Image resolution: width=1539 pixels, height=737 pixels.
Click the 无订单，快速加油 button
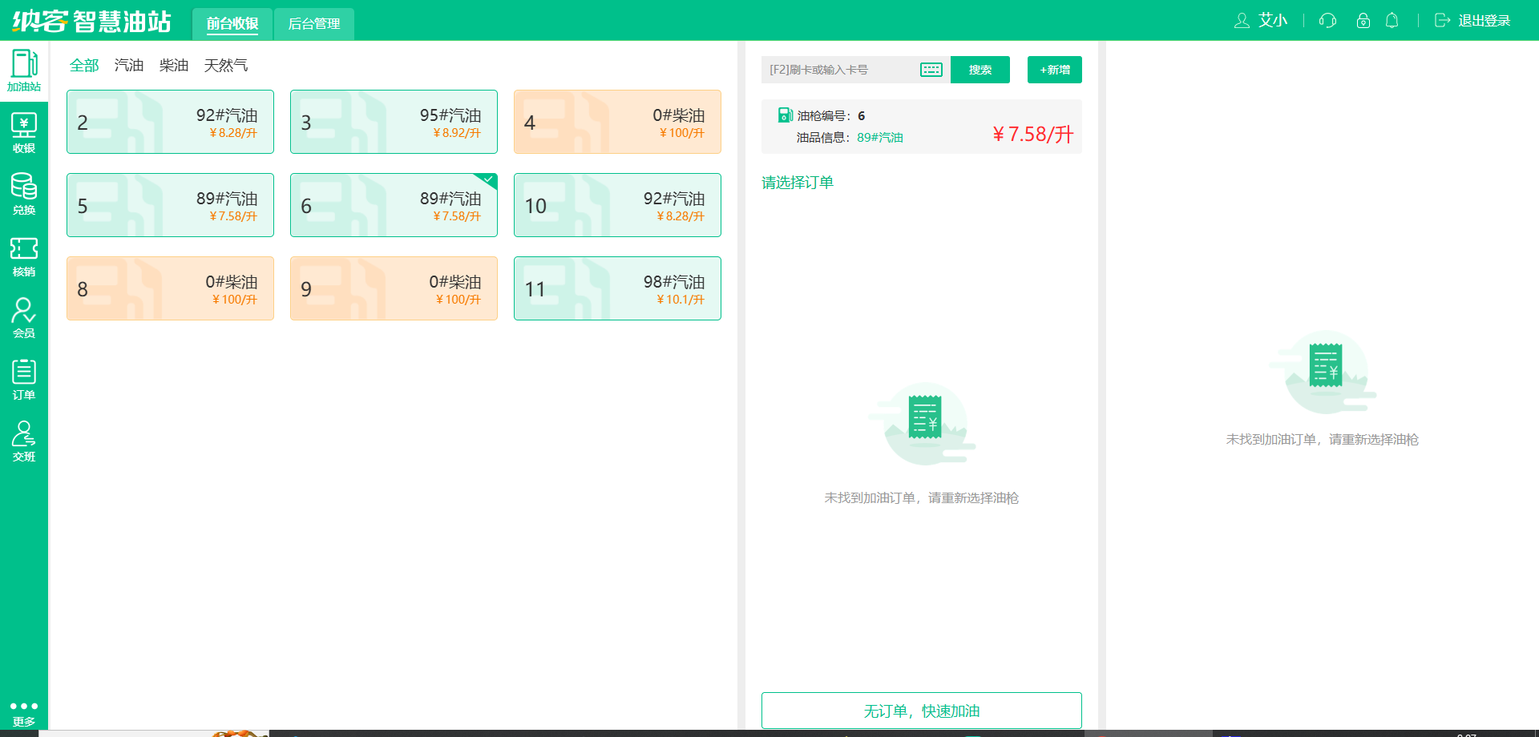click(922, 711)
